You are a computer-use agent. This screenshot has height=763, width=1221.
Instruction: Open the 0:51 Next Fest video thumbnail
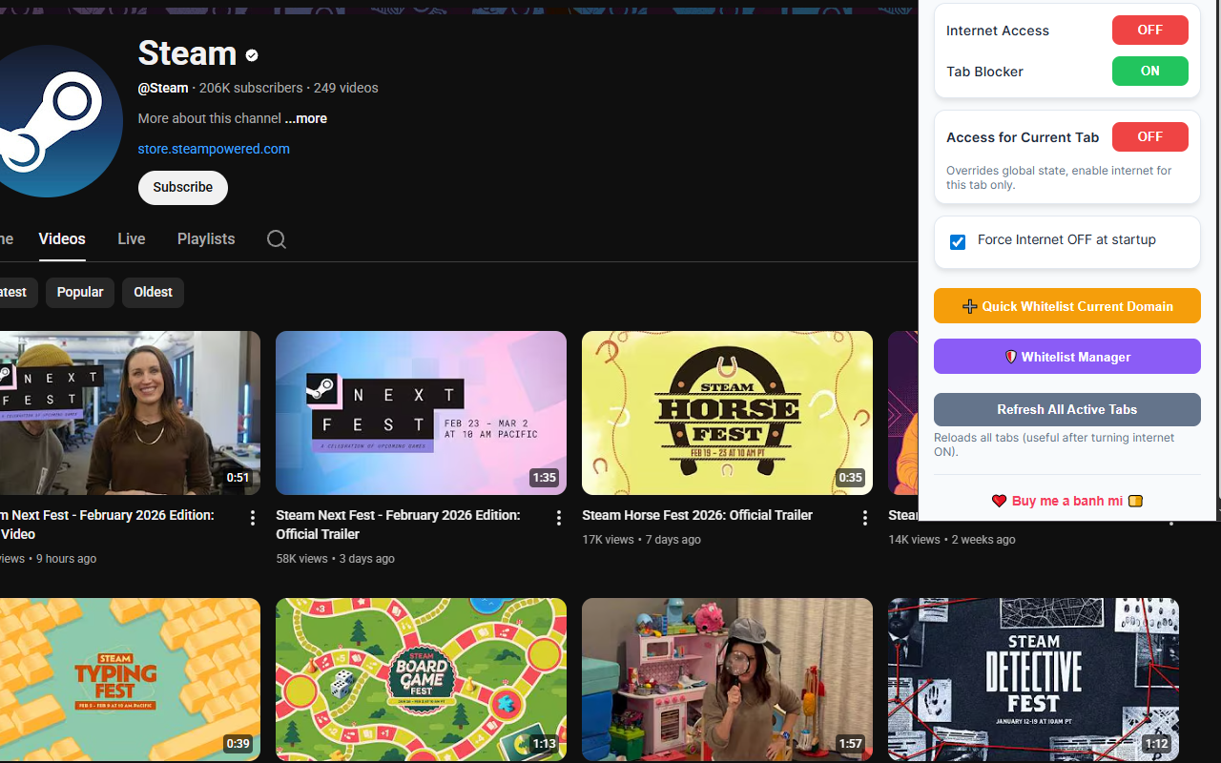tap(130, 413)
